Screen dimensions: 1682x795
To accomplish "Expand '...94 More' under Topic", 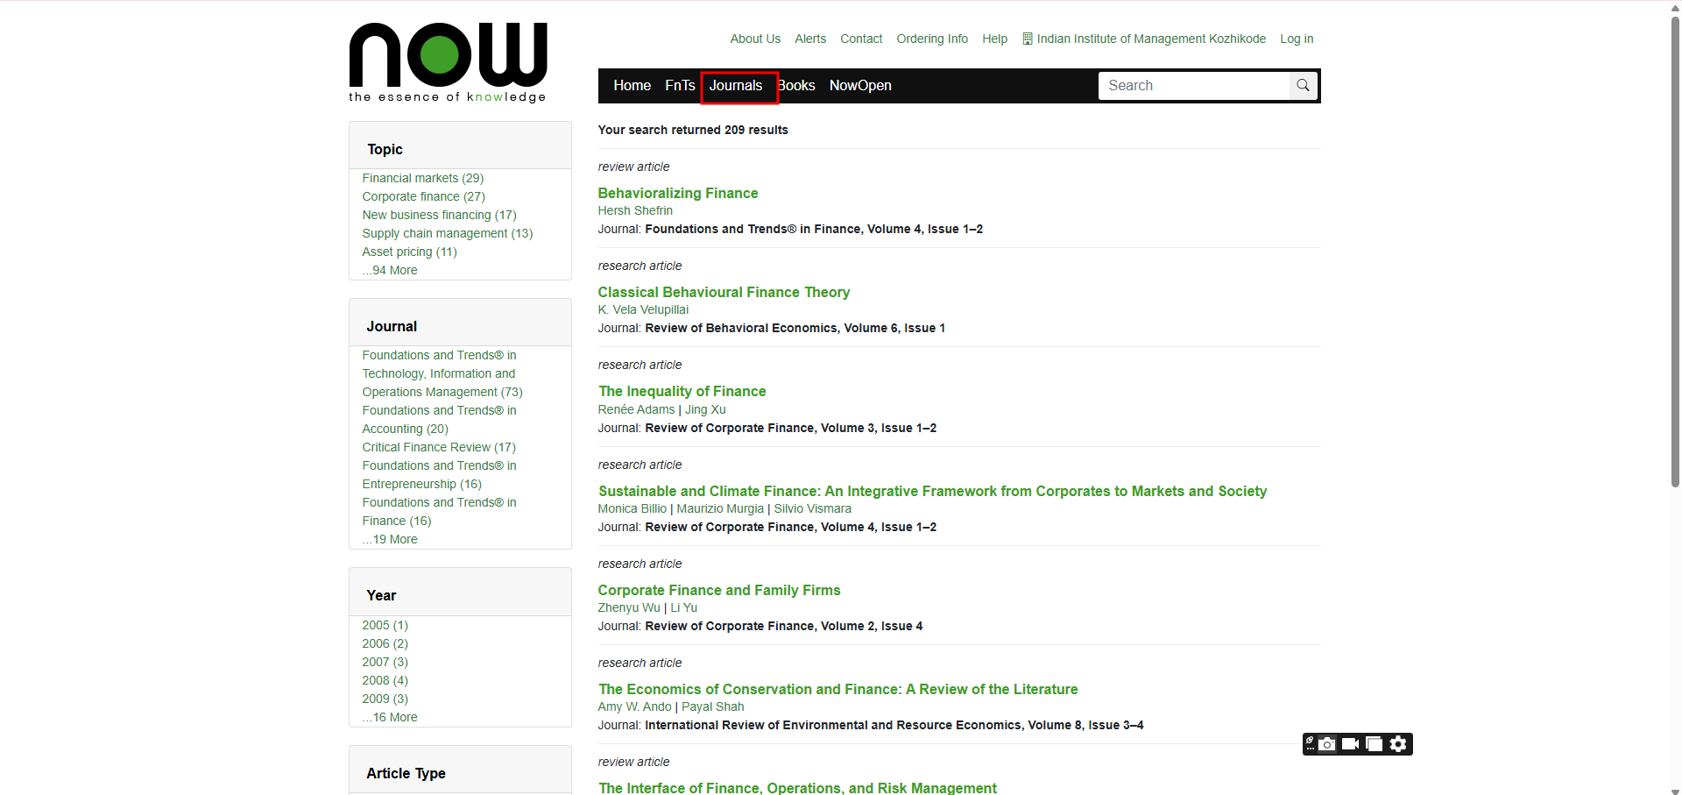I will click(x=390, y=270).
